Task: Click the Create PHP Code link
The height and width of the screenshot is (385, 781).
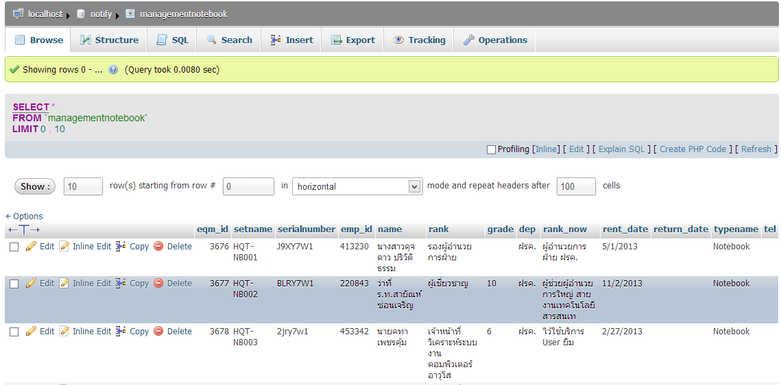Action: click(x=693, y=149)
